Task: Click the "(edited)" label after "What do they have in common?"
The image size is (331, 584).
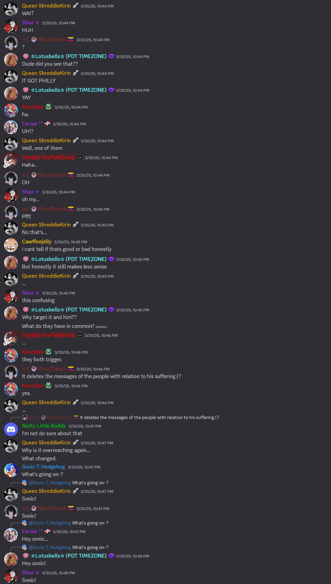Action: [101, 327]
